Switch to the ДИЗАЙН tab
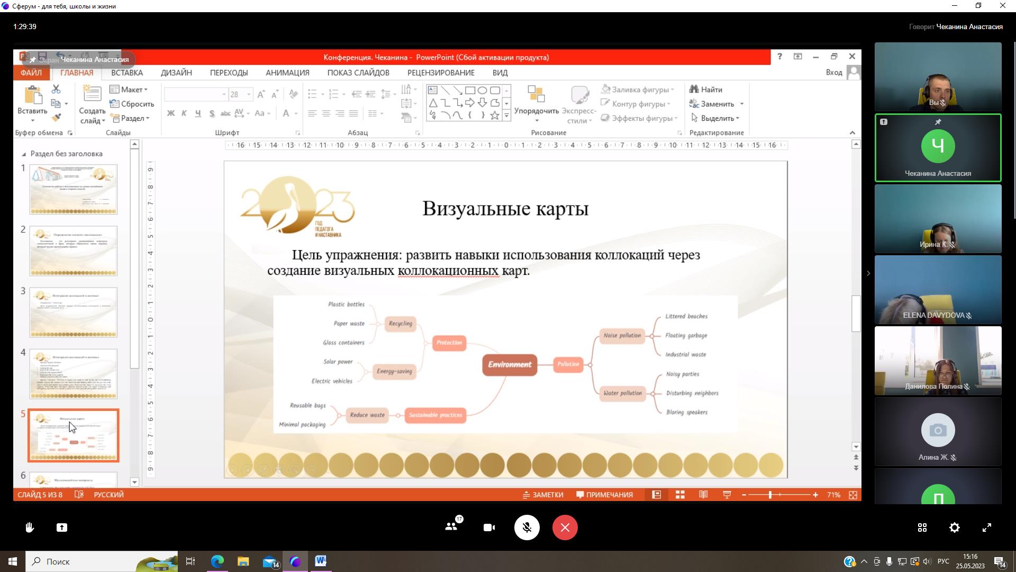1016x572 pixels. click(176, 73)
